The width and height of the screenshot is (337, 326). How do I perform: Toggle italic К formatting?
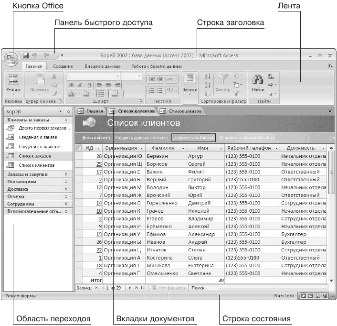tap(79, 84)
